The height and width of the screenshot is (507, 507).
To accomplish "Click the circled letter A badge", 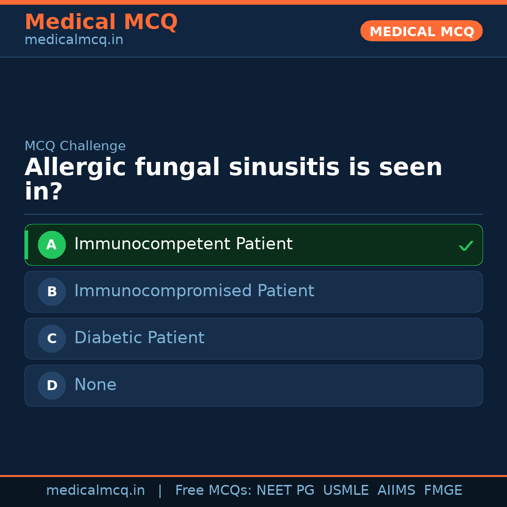I will click(x=52, y=245).
